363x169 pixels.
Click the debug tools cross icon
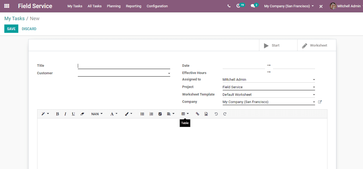click(321, 6)
